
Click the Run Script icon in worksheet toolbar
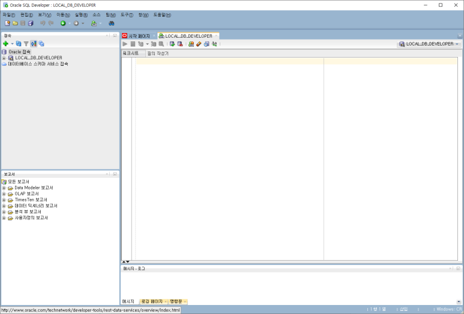click(133, 44)
